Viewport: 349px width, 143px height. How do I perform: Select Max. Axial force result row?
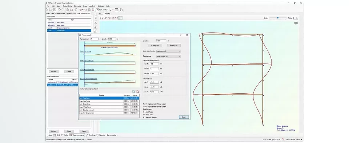[109, 101]
